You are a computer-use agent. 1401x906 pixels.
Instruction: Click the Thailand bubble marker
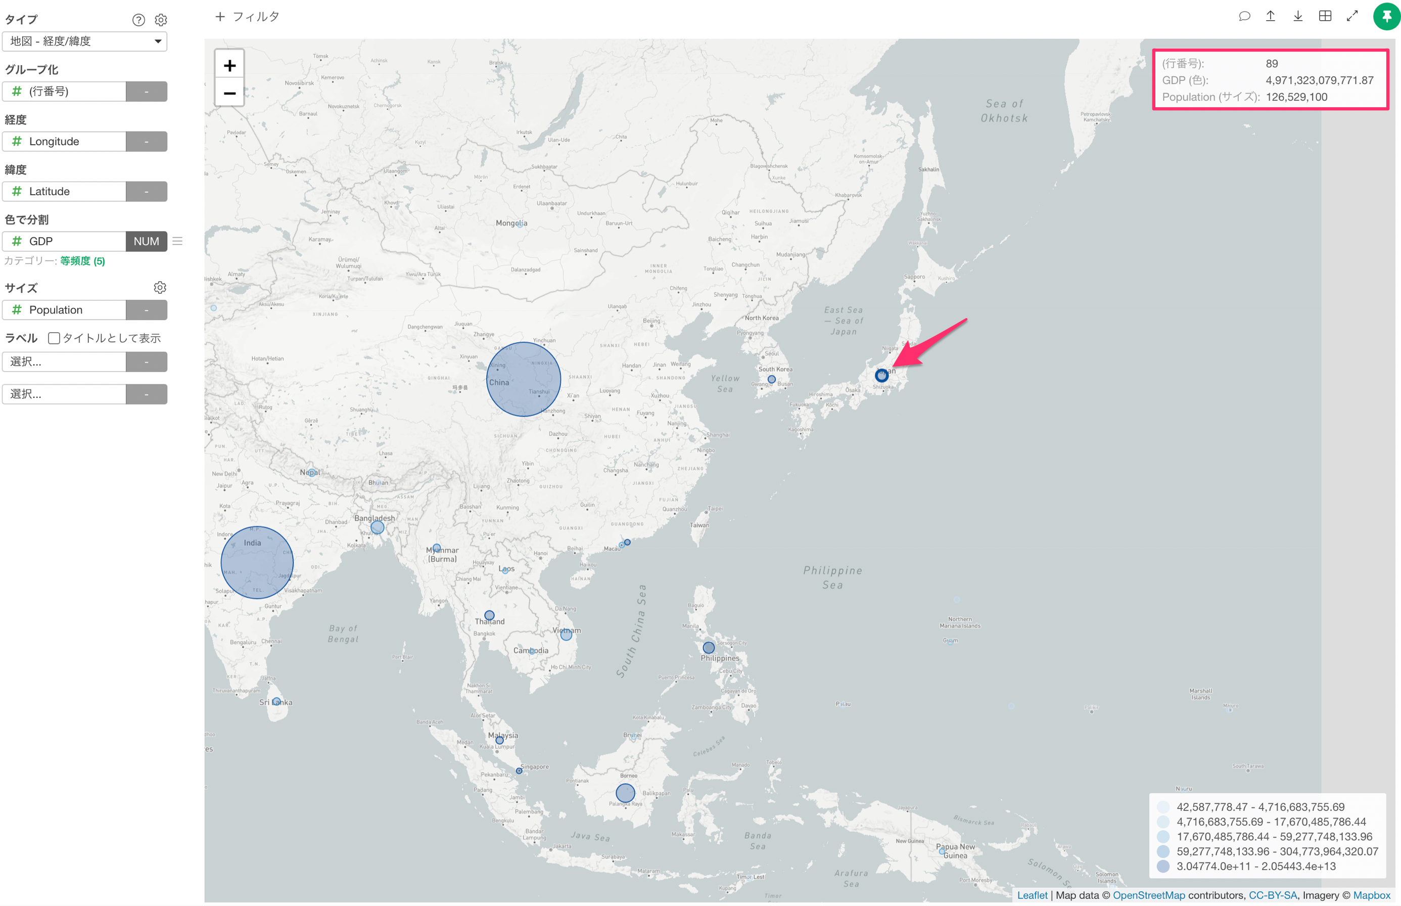[489, 615]
